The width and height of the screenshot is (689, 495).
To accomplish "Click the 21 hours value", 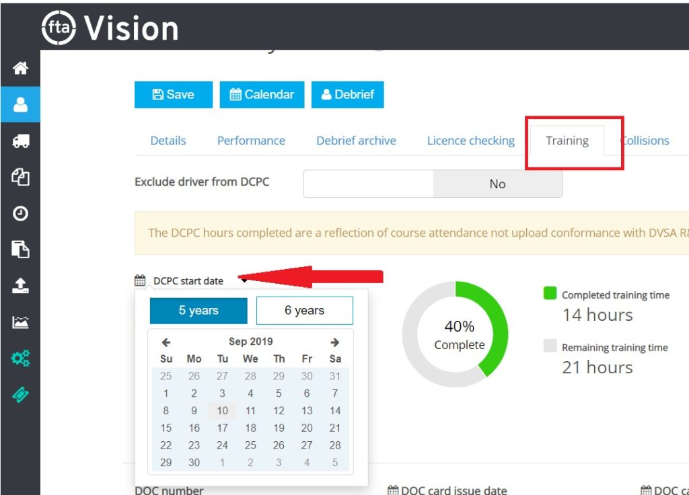I will (x=597, y=367).
